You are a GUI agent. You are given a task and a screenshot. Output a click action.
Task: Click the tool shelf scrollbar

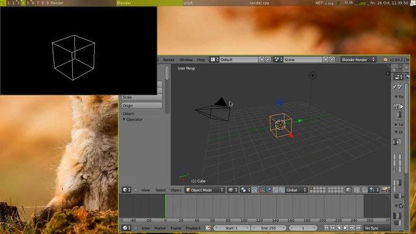point(167,73)
